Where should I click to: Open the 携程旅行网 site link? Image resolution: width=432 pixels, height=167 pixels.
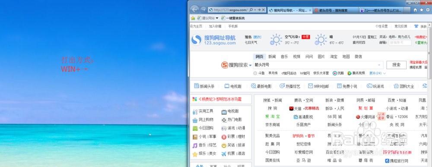pos(397,161)
